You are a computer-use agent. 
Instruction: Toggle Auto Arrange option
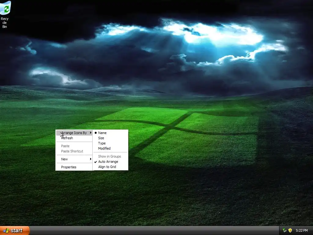point(110,162)
